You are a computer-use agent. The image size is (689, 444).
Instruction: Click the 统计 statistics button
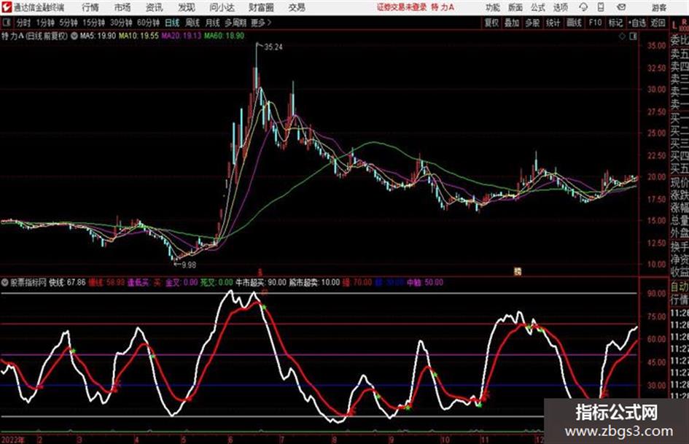[x=553, y=23]
